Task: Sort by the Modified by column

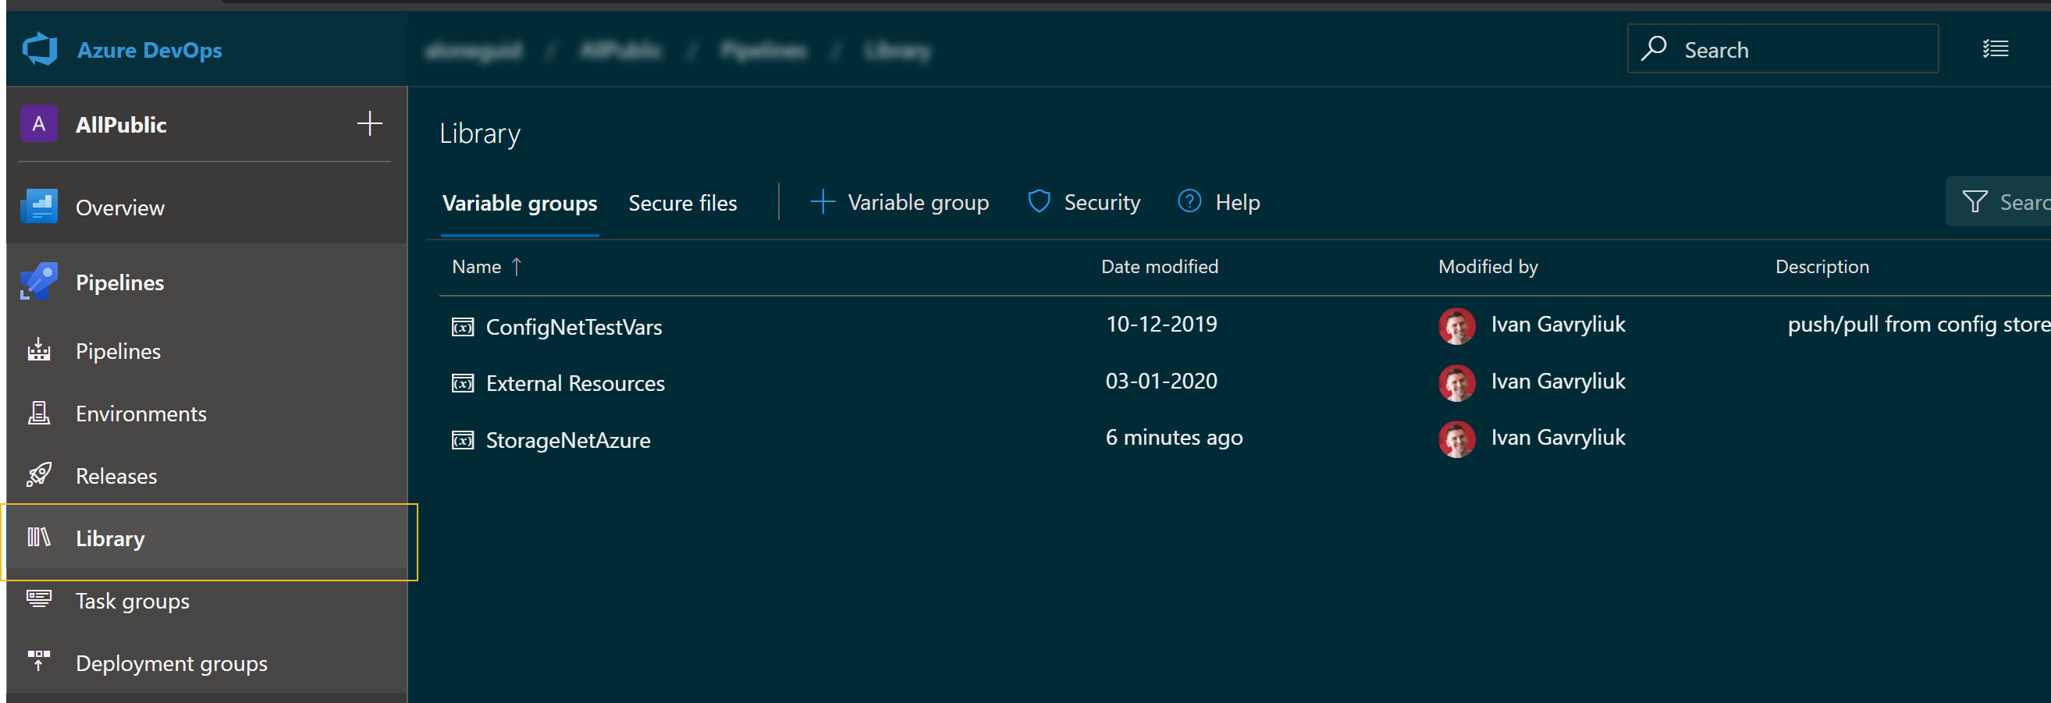Action: 1488,267
